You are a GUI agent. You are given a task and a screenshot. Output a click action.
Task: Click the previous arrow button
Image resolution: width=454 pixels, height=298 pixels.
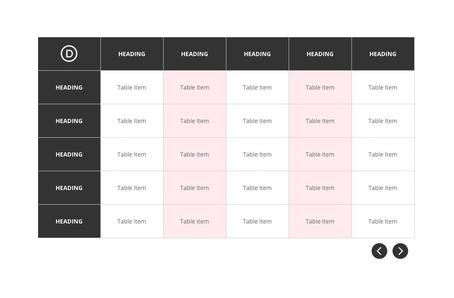coord(379,251)
